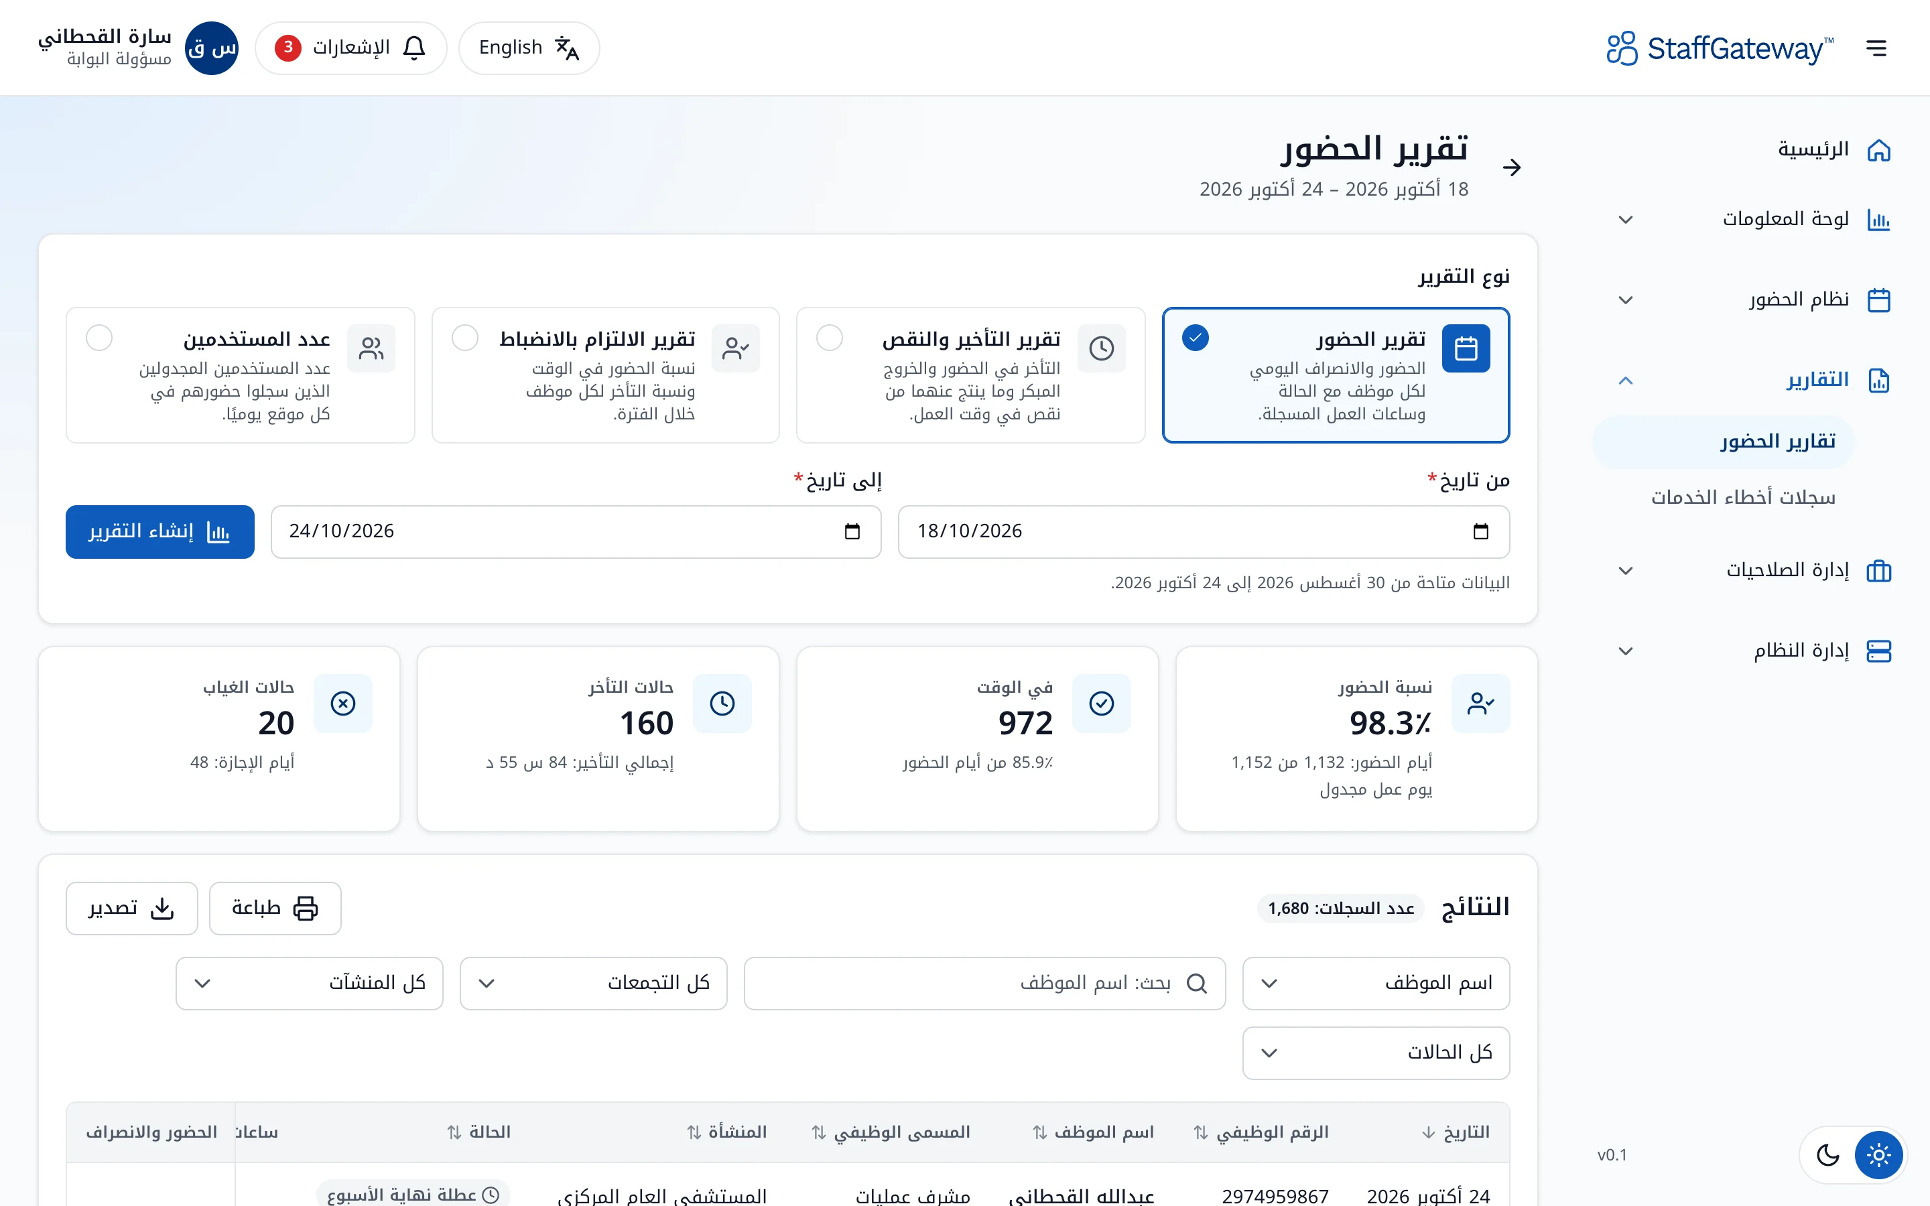Click the حالات الغياب X-circle card icon

(x=343, y=703)
